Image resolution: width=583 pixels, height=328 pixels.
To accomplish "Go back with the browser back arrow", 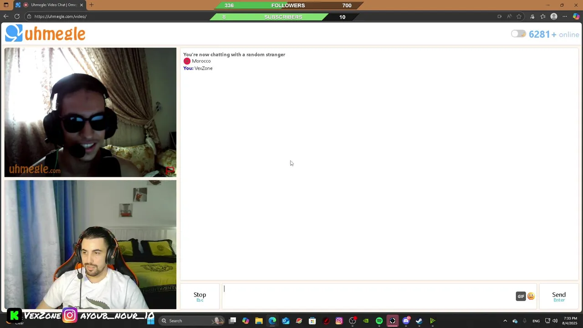I will point(6,16).
